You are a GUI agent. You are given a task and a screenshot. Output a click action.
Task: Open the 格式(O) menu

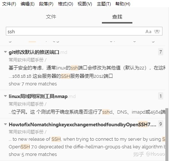pos(65,4)
